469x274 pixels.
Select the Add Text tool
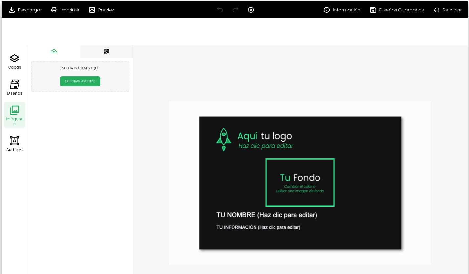pyautogui.click(x=14, y=144)
